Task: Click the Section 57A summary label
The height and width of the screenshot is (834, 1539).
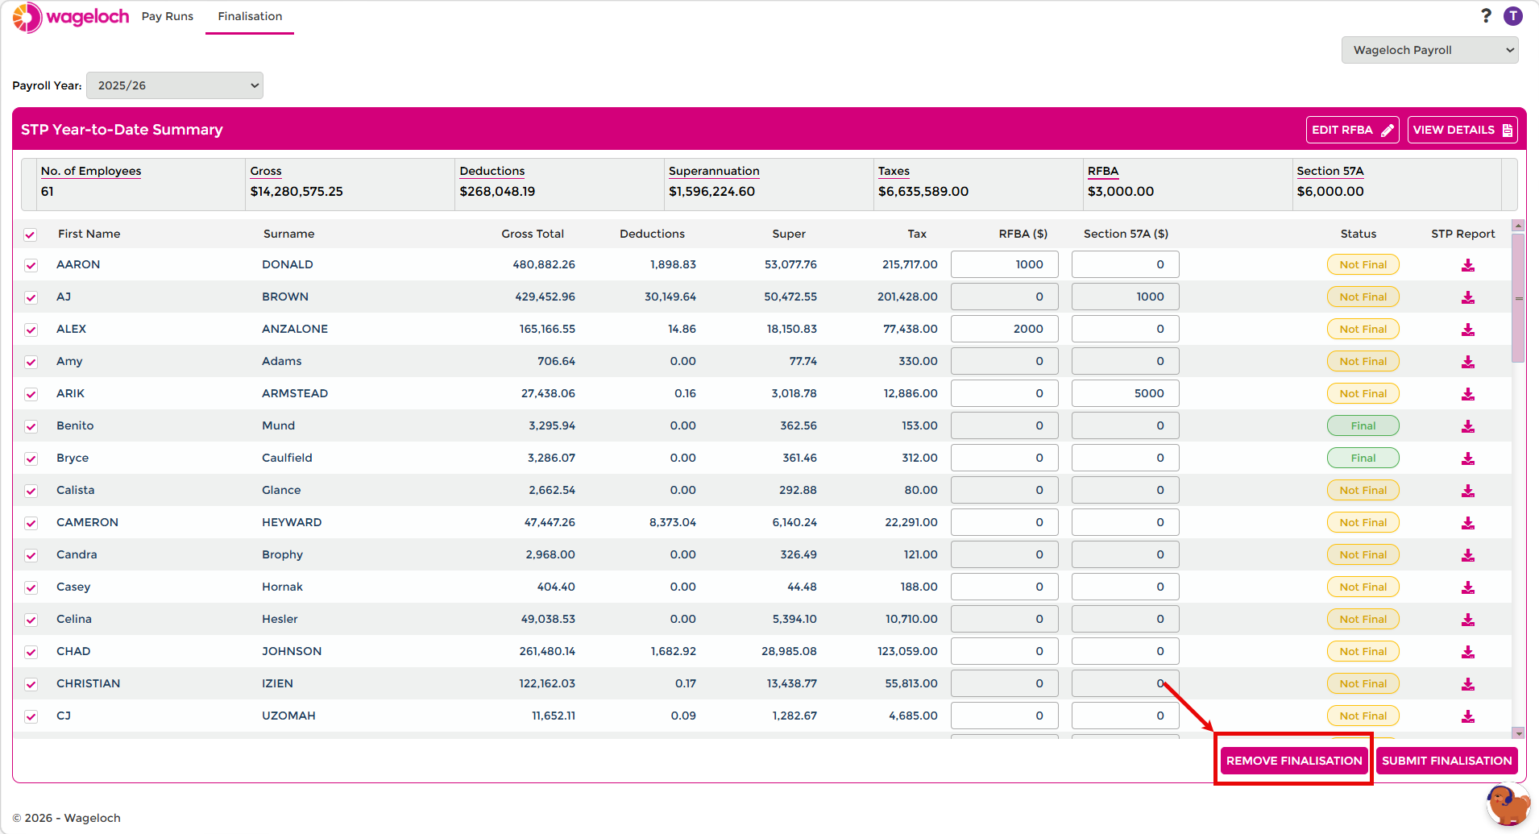Action: point(1330,171)
